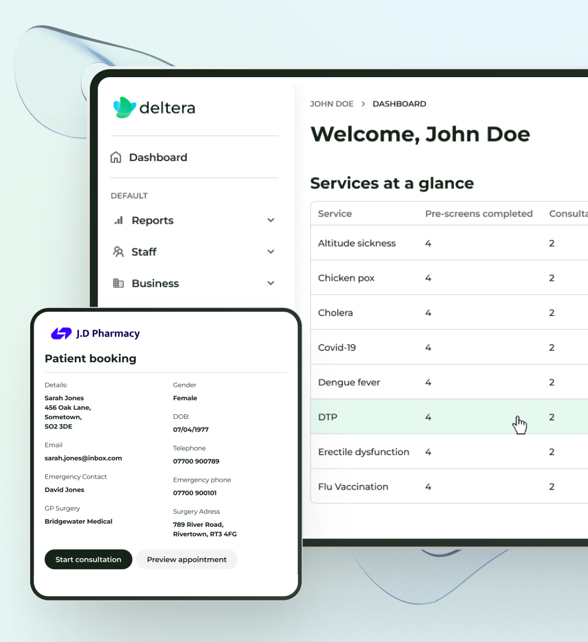Click the email sarah.jones@inbox.com
Screen dimensions: 588x642
pos(84,458)
